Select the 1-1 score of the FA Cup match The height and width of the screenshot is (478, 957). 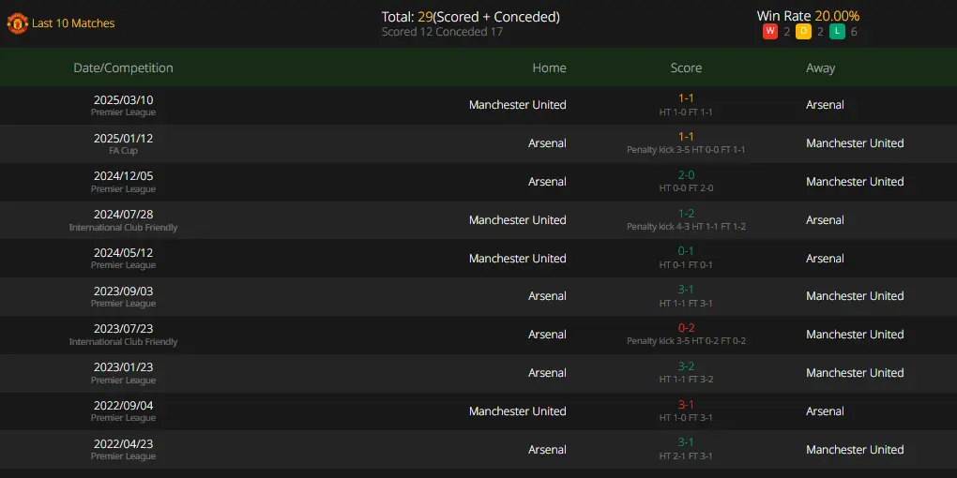point(686,137)
